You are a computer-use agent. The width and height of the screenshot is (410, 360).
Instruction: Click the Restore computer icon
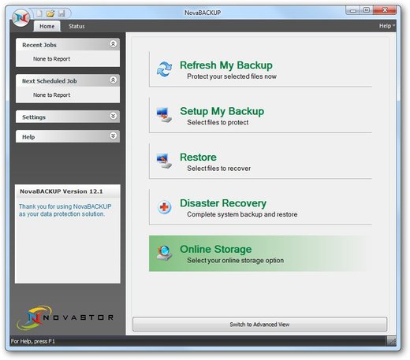pos(164,161)
